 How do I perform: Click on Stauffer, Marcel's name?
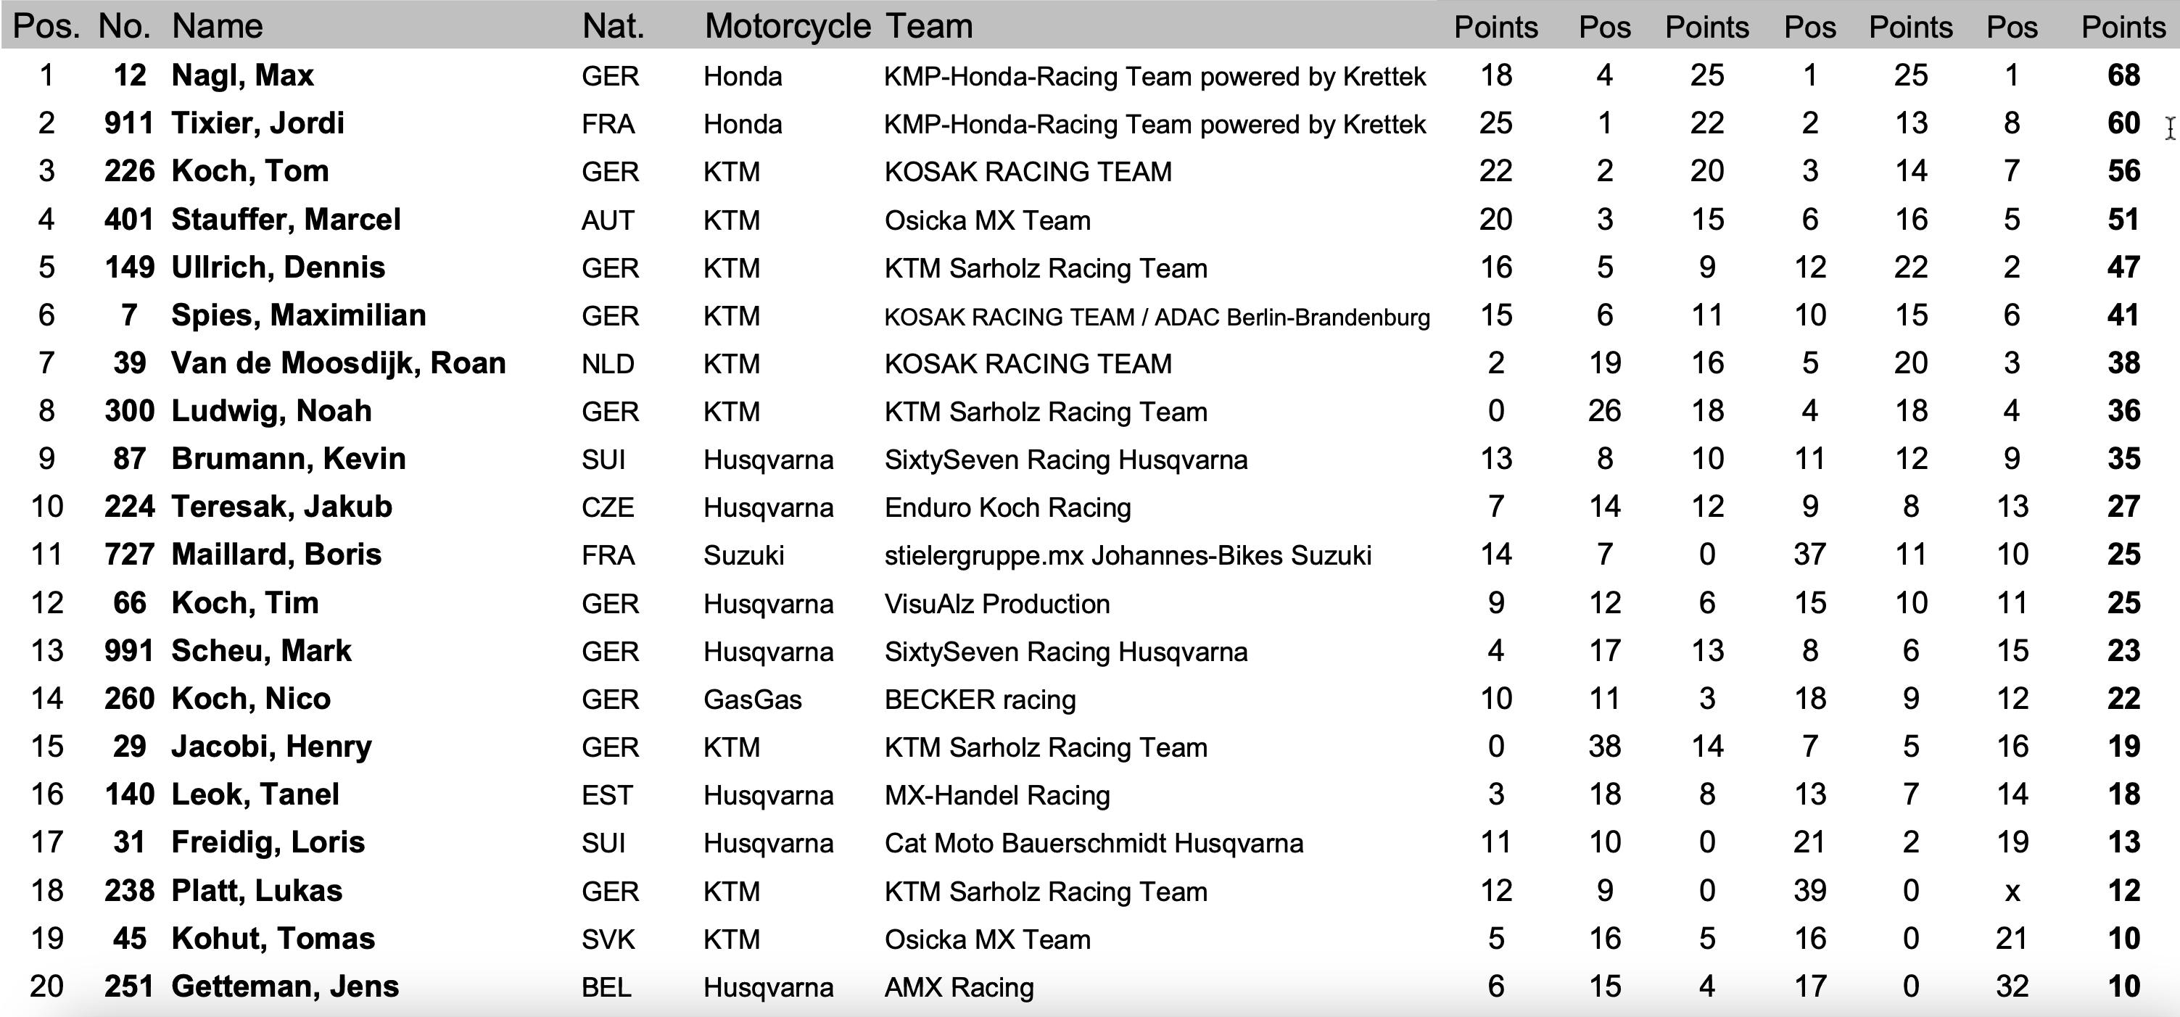coord(285,219)
